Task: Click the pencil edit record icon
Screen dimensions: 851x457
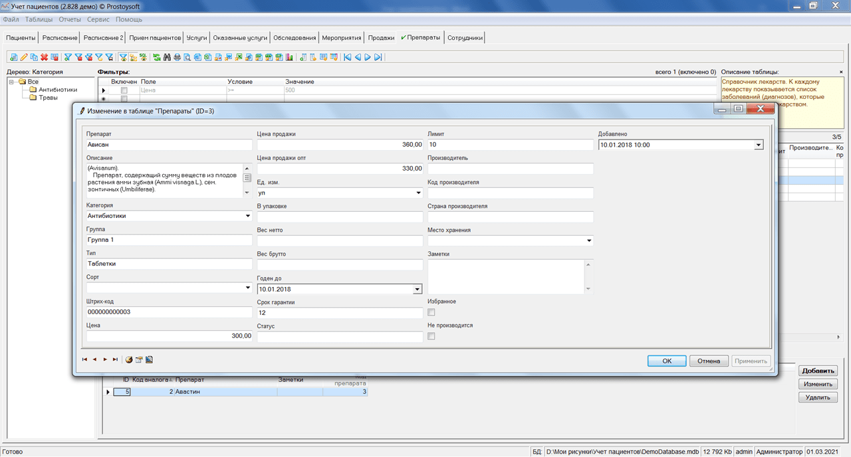Action: tap(23, 57)
